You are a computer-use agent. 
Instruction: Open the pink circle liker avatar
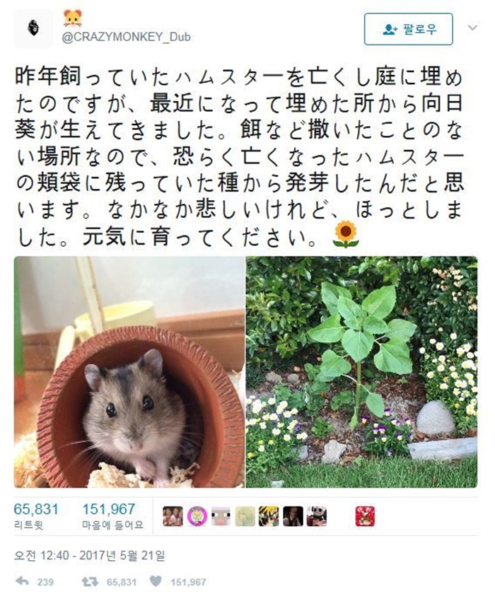point(197,516)
